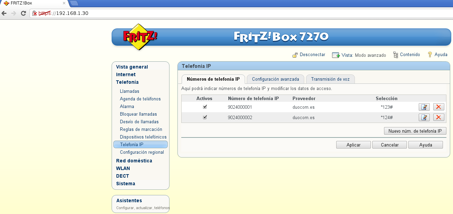Click the Desconectar padlock icon
The image size is (453, 214).
[x=295, y=55]
